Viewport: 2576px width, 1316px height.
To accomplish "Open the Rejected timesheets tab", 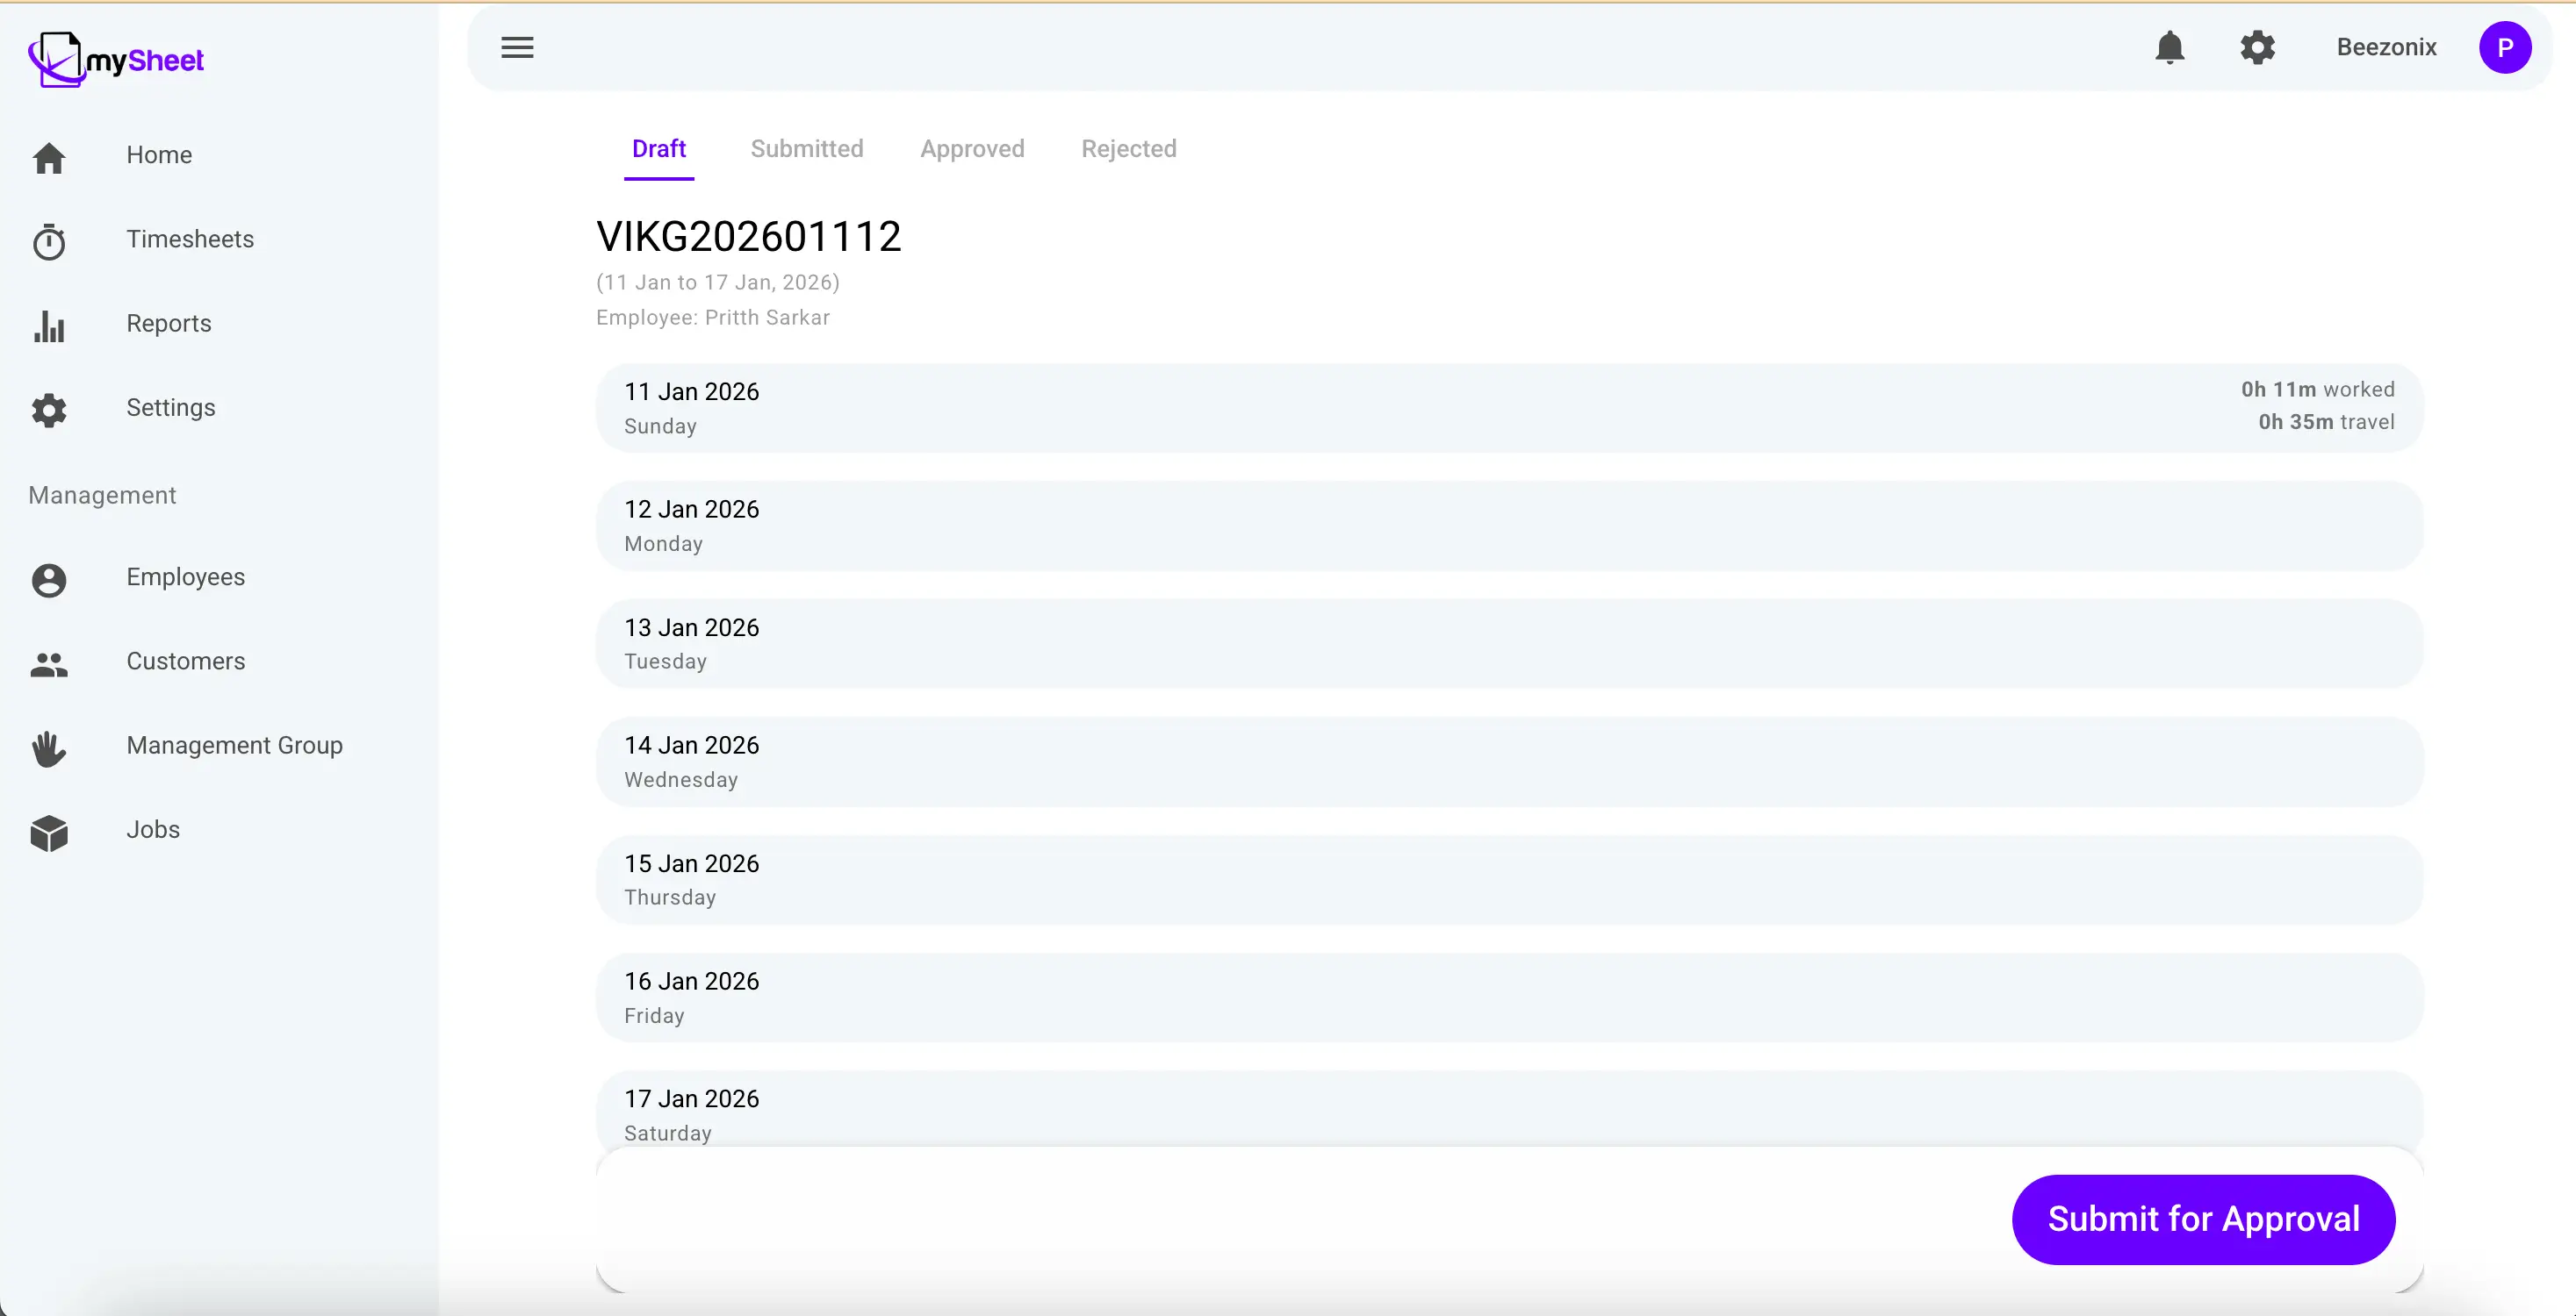I will pos(1128,148).
